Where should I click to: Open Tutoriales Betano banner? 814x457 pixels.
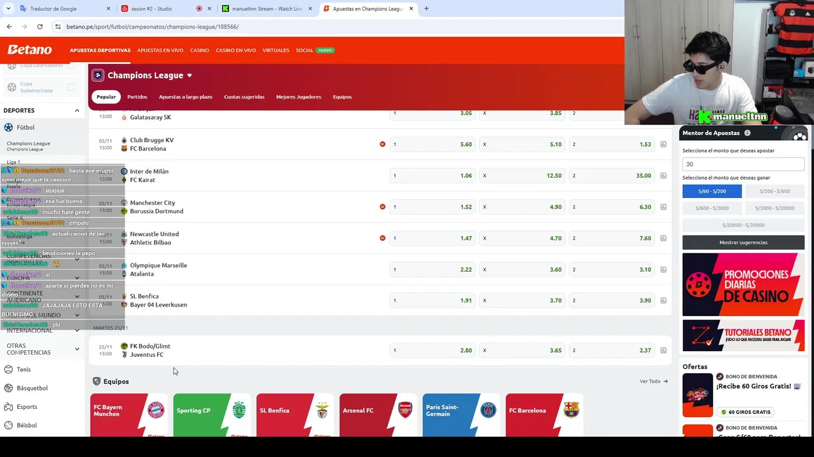[743, 336]
